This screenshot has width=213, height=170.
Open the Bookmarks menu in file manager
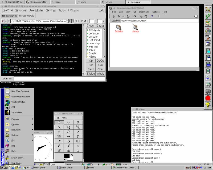coord(144,12)
